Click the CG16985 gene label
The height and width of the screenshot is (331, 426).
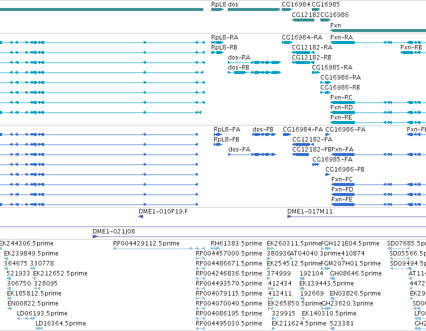click(326, 4)
